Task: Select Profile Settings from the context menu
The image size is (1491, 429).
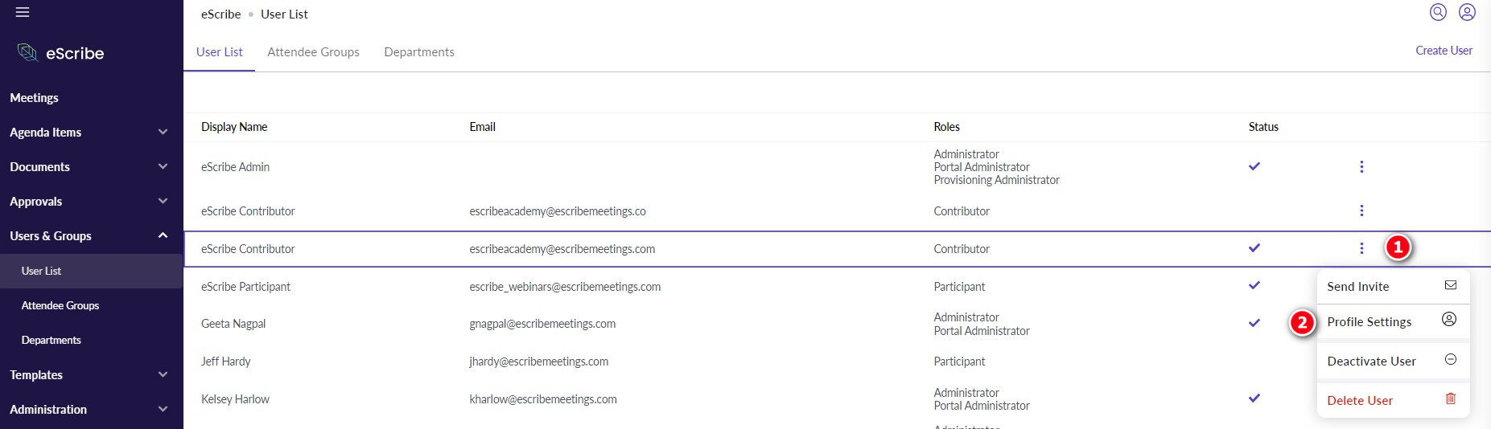Action: coord(1369,322)
